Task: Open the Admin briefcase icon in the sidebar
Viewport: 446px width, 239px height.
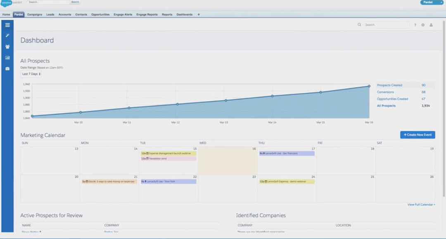Action: (7, 69)
